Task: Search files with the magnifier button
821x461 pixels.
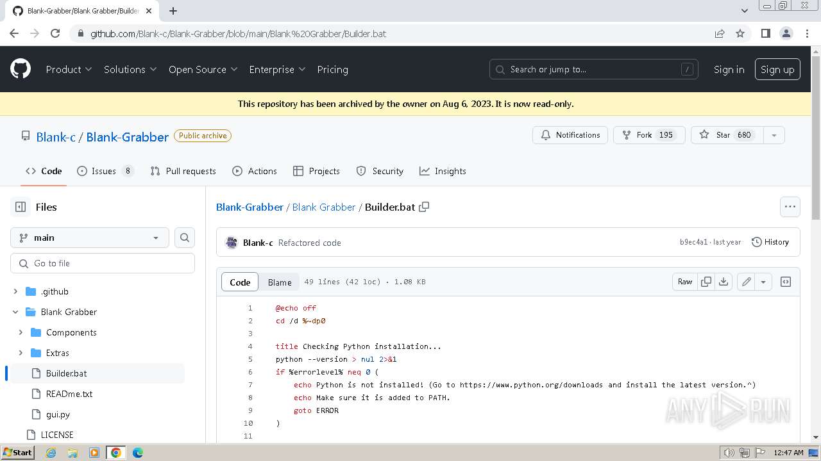Action: [x=185, y=238]
